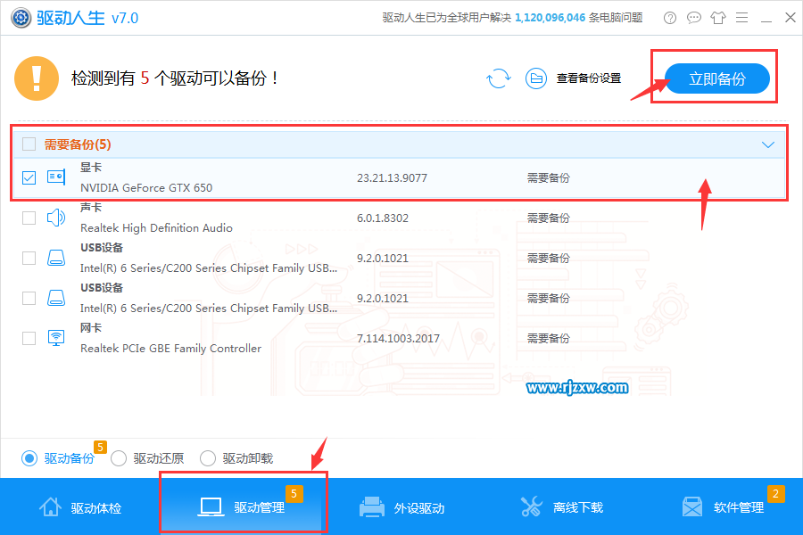803x535 pixels.
Task: Select version 7.114.1003.2017 text
Action: pos(398,338)
